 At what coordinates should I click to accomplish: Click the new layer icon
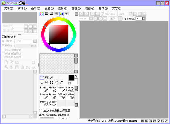point(6,62)
